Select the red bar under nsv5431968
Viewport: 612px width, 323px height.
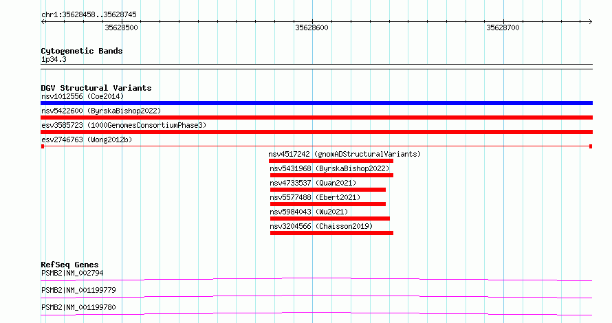coord(331,175)
